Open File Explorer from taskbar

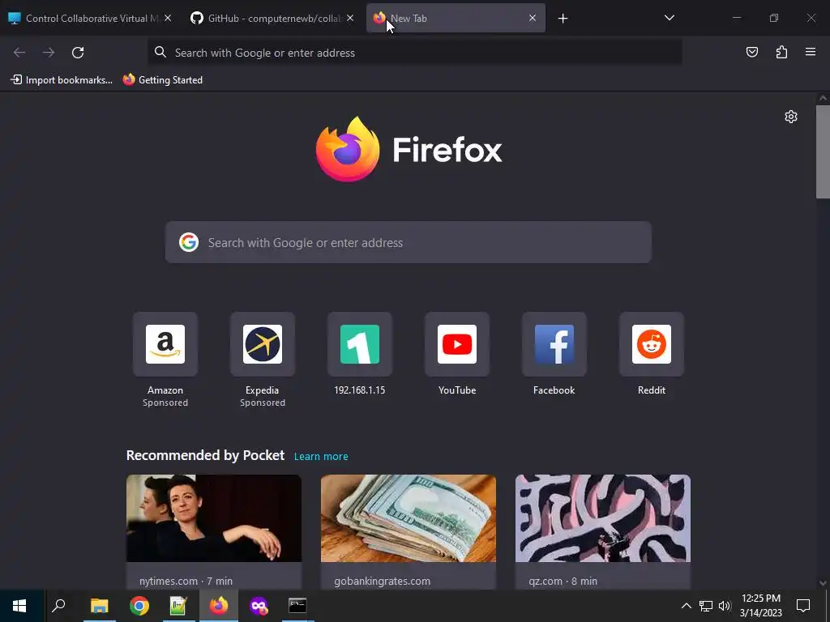click(x=99, y=606)
